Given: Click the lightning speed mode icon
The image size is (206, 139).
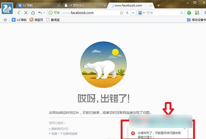Looking at the screenshot, I should (x=127, y=13).
